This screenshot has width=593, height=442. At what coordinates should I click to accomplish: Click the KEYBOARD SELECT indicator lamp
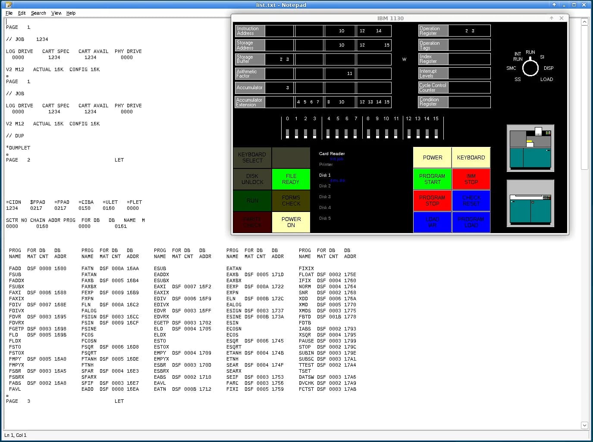252,158
